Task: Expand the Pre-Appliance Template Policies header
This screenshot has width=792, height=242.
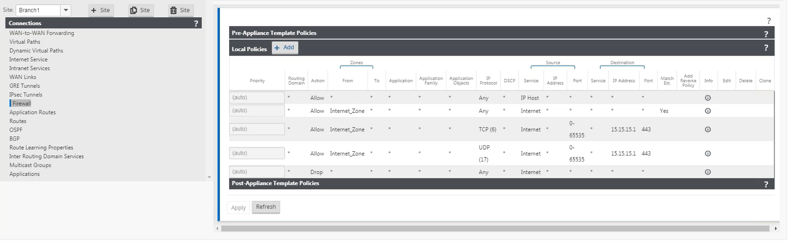Action: pos(501,33)
